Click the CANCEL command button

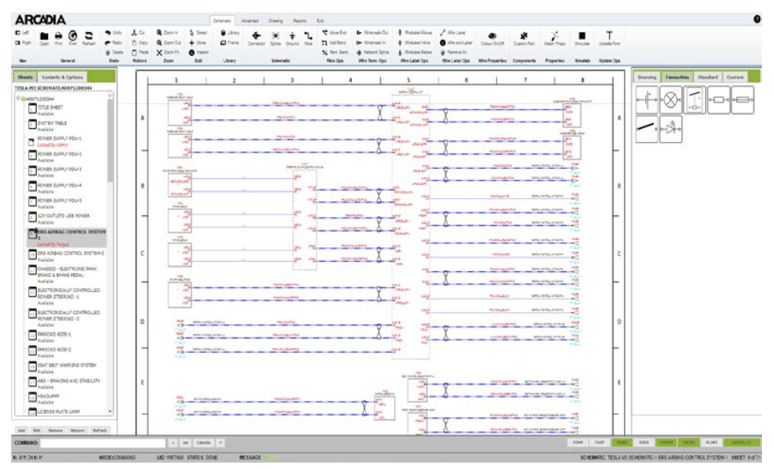tap(204, 442)
